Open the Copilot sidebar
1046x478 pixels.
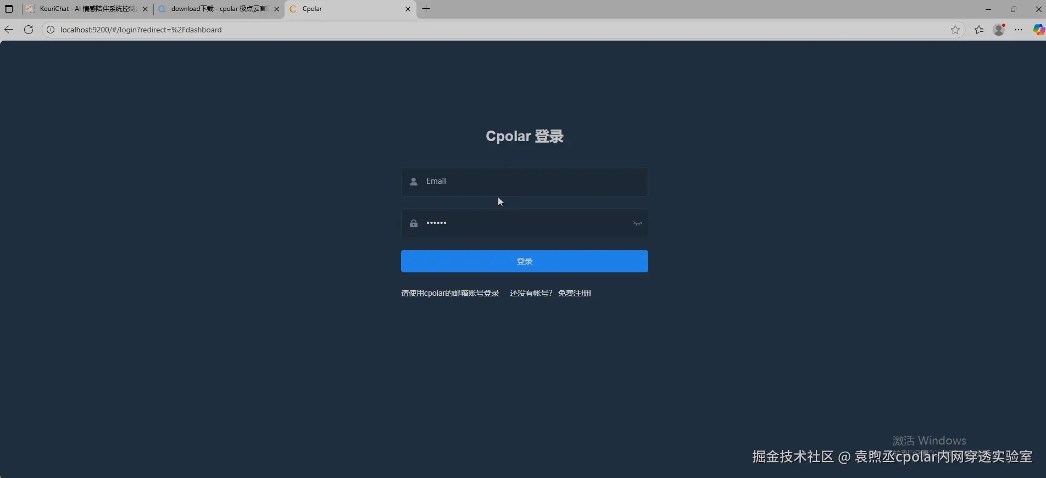(x=1038, y=30)
